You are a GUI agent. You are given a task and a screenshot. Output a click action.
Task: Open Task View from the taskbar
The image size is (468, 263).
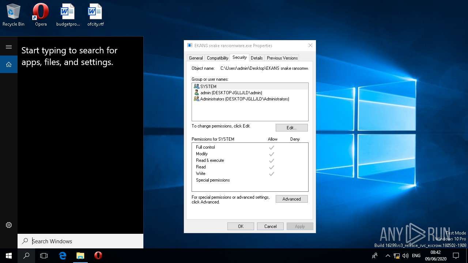point(44,256)
